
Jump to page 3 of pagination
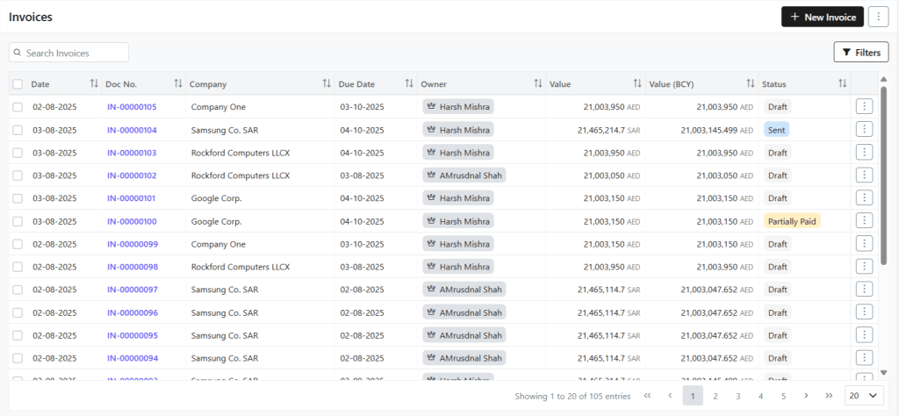738,396
